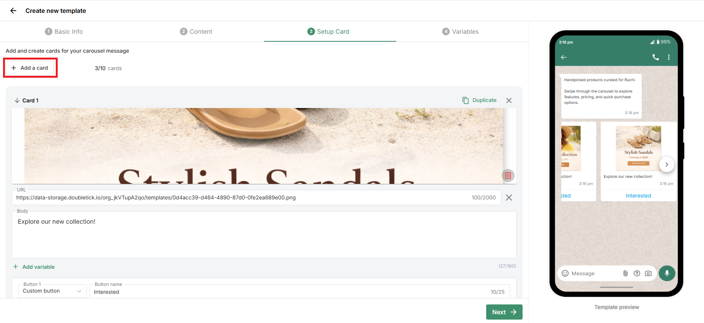Clear the image URL with X icon
Screen dimensions: 704x323
[509, 198]
